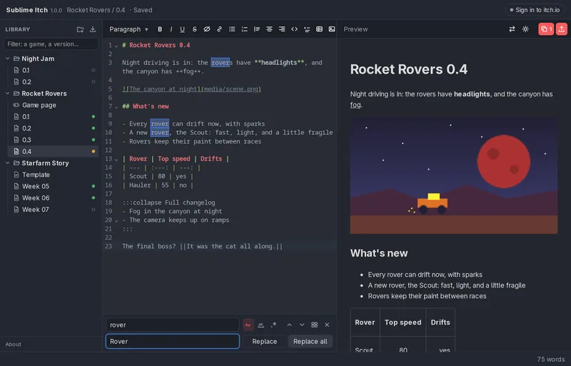Open version 0.2 under Night Jam

coord(53,82)
